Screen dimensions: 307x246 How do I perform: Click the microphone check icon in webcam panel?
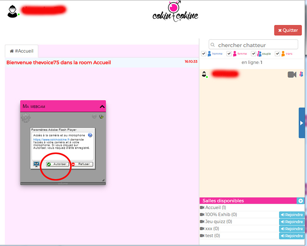coord(101,116)
